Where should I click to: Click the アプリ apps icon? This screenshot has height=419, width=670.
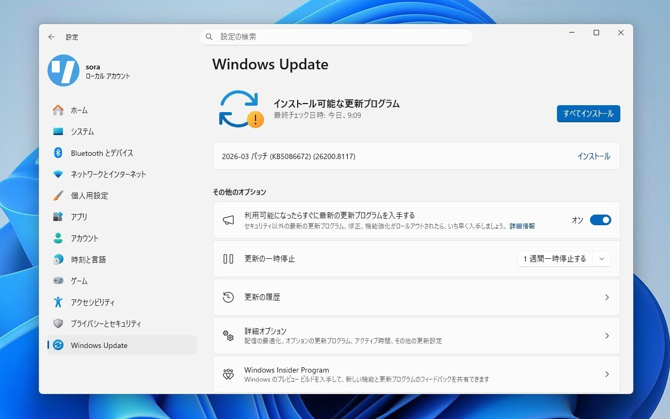pos(58,217)
